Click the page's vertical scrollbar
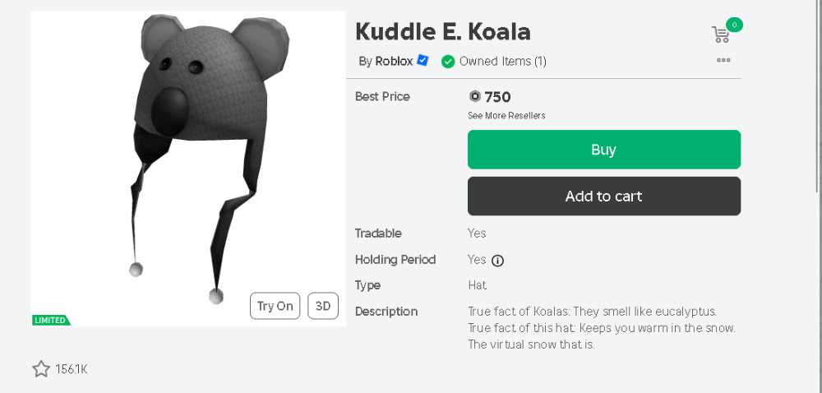Viewport: 822px width, 393px height. point(819,196)
